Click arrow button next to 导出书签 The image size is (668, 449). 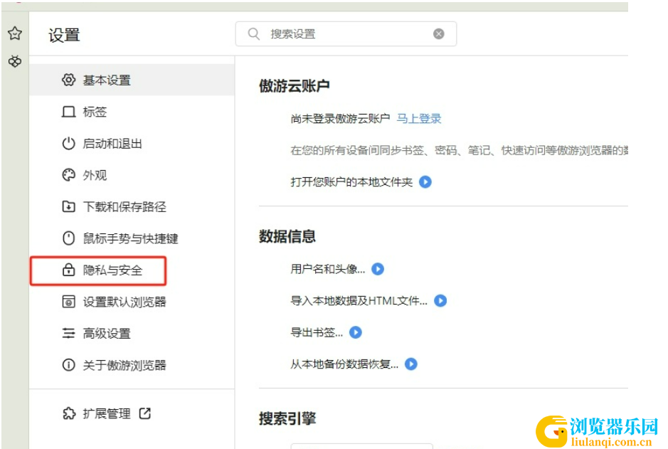pyautogui.click(x=356, y=332)
